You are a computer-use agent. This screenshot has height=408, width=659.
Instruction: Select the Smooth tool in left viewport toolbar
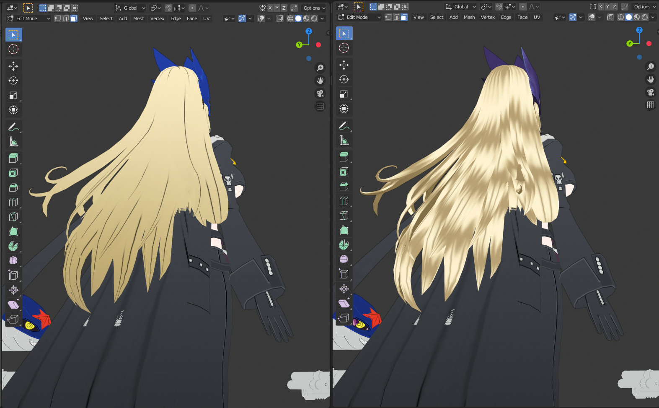coord(13,260)
